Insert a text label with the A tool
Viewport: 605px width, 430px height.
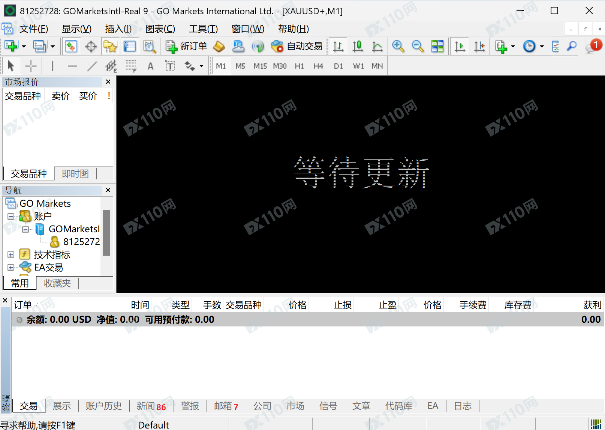coord(150,65)
